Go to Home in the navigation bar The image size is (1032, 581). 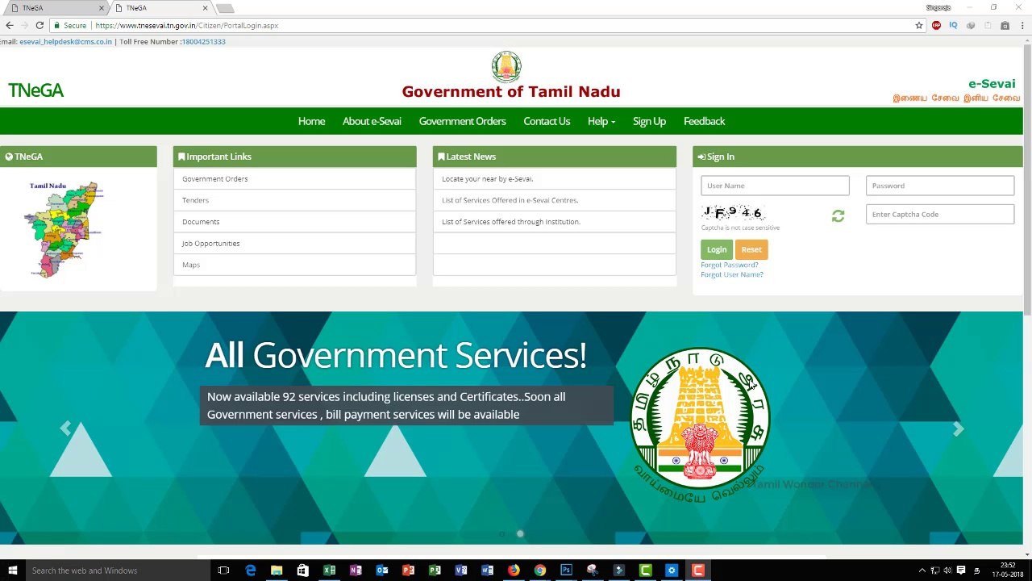311,121
